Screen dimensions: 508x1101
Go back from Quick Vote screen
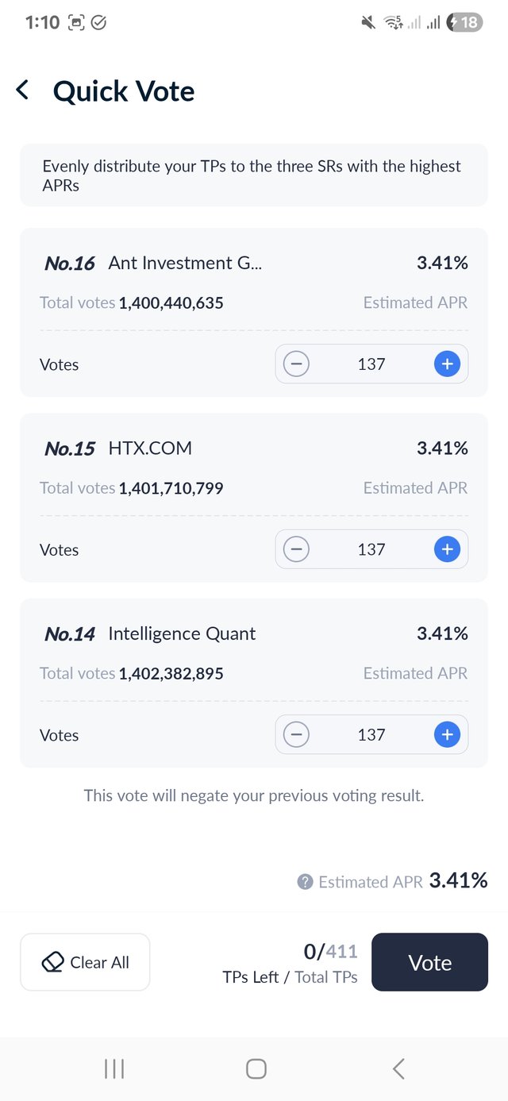pyautogui.click(x=23, y=90)
